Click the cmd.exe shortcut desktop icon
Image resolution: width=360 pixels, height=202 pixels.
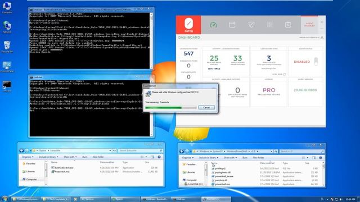pos(7,86)
